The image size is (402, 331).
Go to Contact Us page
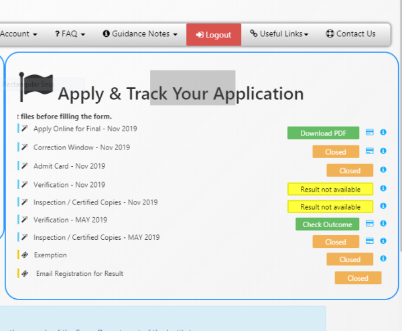coord(350,34)
